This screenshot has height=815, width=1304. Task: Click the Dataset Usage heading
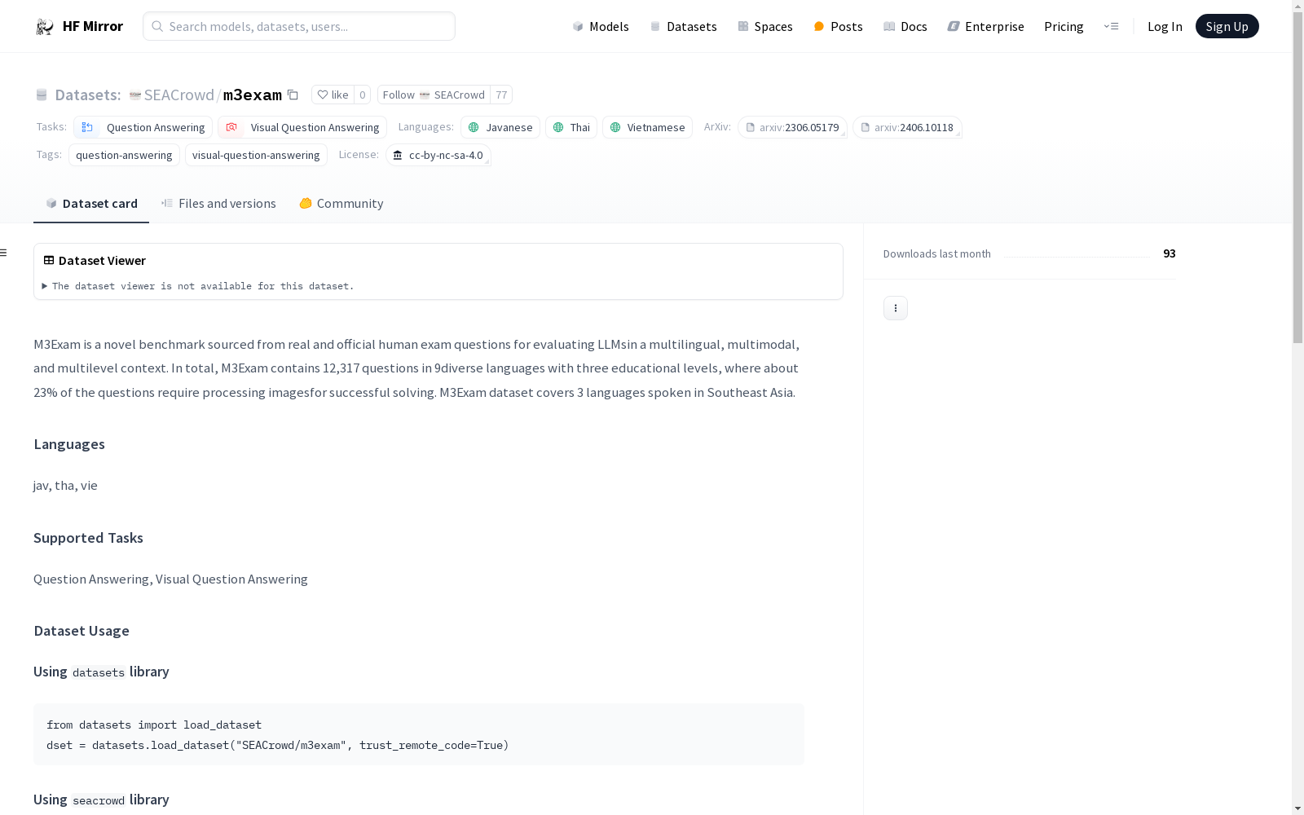(81, 631)
